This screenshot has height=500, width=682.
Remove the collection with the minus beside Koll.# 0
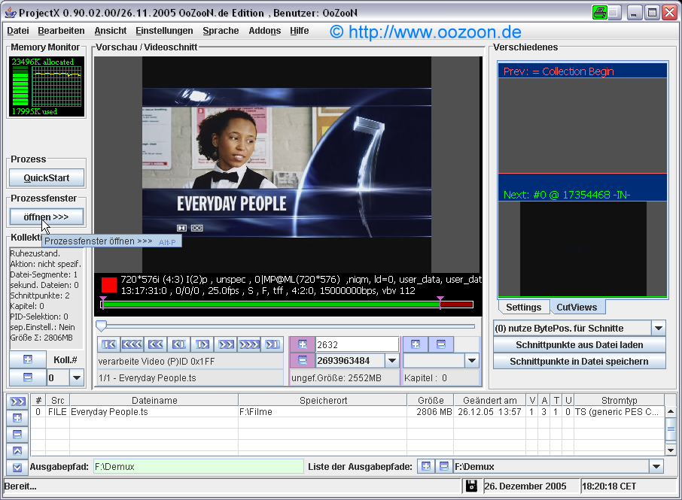coord(28,377)
